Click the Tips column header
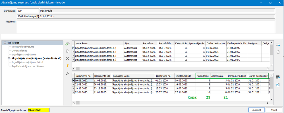Image resolution: width=284 pixels, height=113 pixels. 133,43
